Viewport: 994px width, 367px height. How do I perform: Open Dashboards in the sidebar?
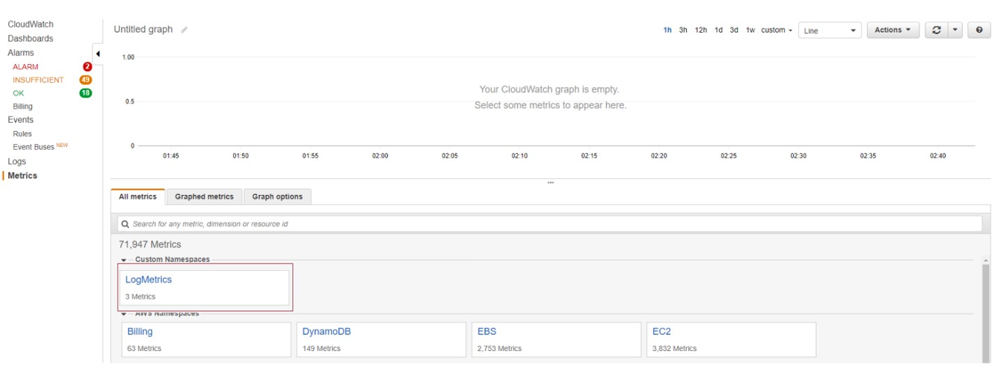[31, 38]
